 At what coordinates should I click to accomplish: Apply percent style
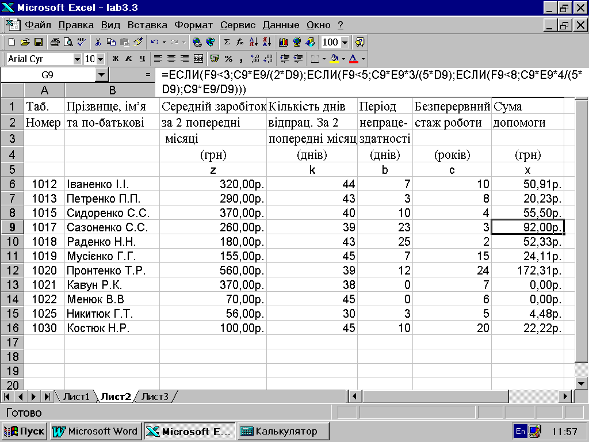pyautogui.click(x=228, y=59)
